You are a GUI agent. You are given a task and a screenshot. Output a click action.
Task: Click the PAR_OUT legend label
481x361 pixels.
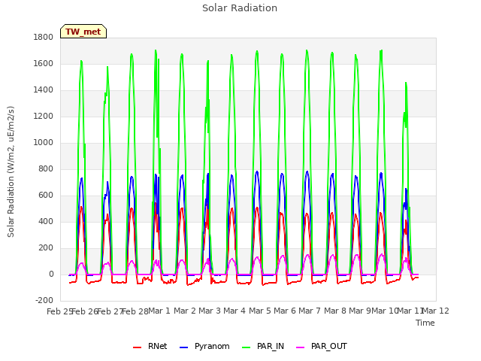pyautogui.click(x=329, y=346)
